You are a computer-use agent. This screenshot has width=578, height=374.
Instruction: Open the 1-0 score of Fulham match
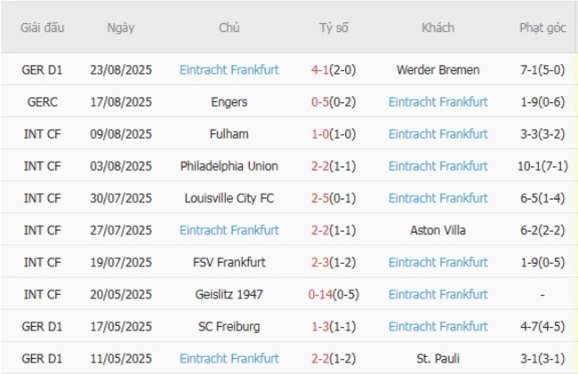pos(333,134)
